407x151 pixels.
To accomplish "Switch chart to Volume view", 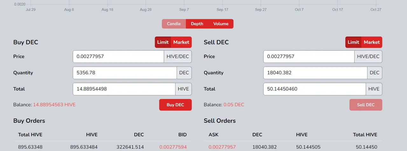I will coord(221,24).
